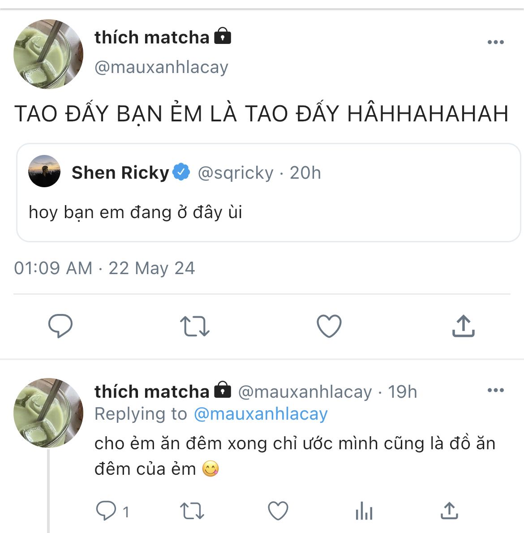View analytics for the reply tweet
Viewport: 524px width, 533px height.
pos(364,511)
